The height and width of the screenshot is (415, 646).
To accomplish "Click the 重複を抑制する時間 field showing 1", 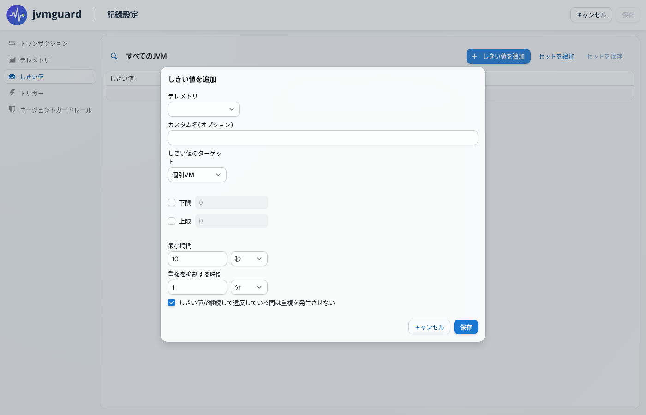I will tap(197, 287).
